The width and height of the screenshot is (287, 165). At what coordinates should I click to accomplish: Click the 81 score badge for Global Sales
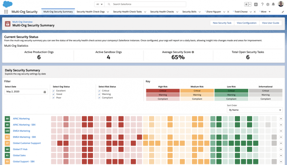[7, 155]
